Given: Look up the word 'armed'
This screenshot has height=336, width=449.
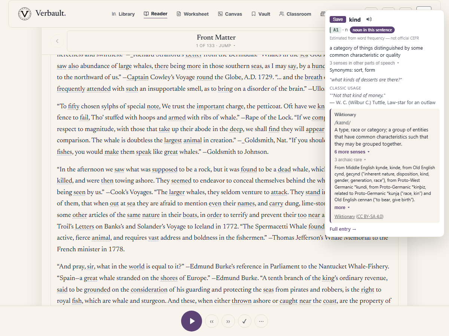Looking at the screenshot, I should 177,118.
